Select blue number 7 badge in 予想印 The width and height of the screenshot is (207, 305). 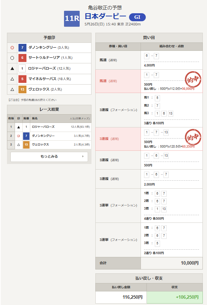(22, 48)
